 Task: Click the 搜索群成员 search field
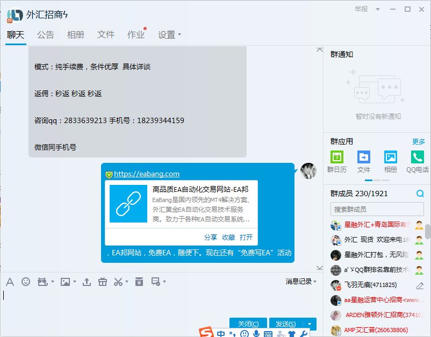[x=376, y=209]
